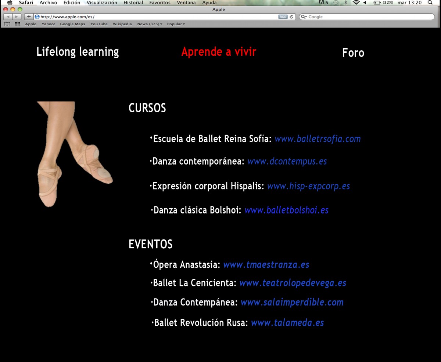
Task: Open the Google Maps bookmark
Action: tap(72, 24)
